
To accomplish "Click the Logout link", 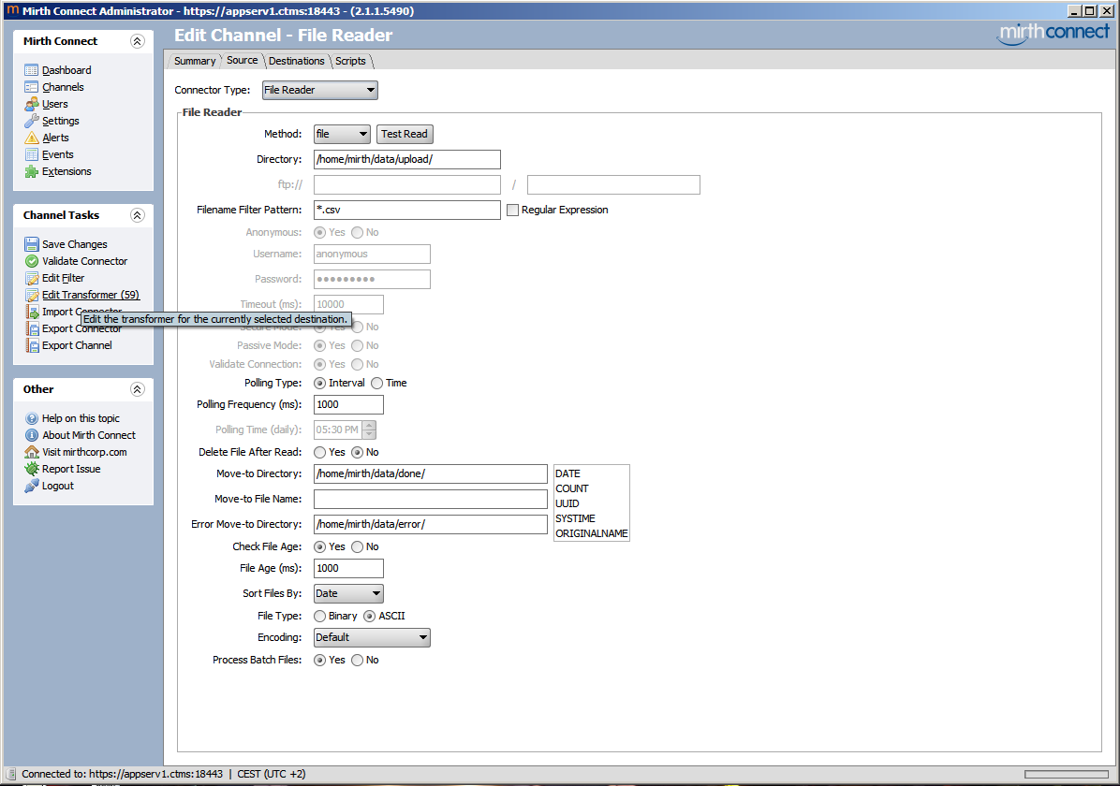I will (x=58, y=487).
